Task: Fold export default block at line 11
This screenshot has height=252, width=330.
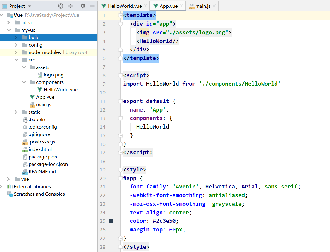Action: pyautogui.click(x=120, y=101)
